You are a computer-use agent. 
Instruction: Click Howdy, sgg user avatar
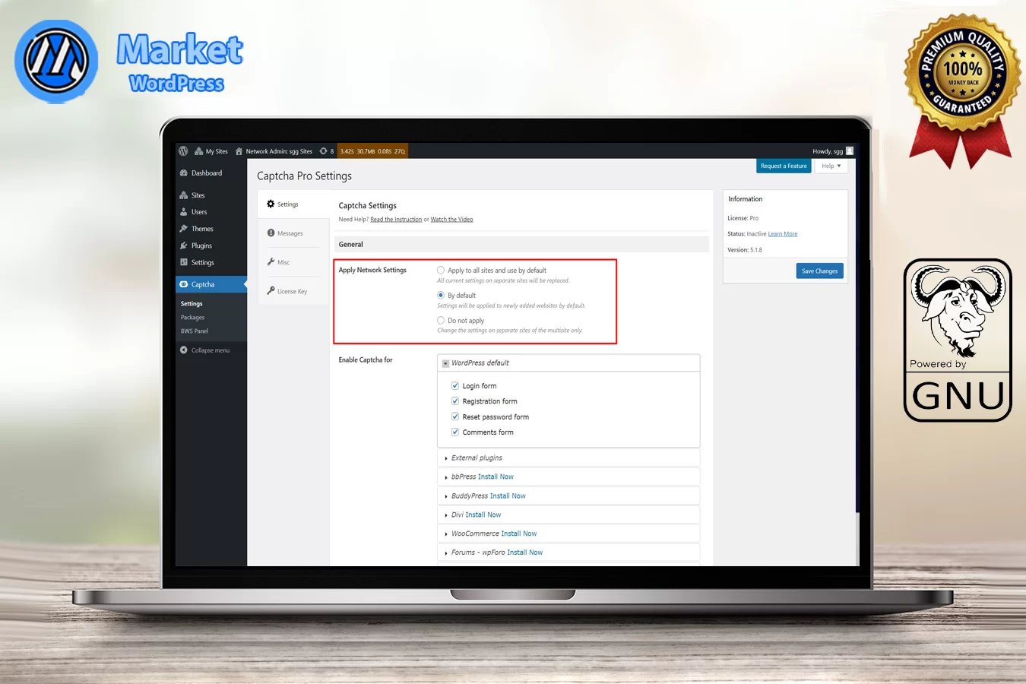tap(850, 151)
